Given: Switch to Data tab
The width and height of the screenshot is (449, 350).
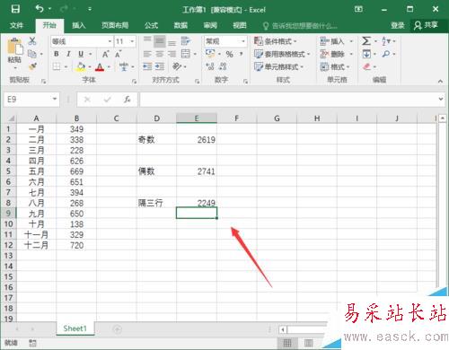Looking at the screenshot, I should pyautogui.click(x=180, y=25).
